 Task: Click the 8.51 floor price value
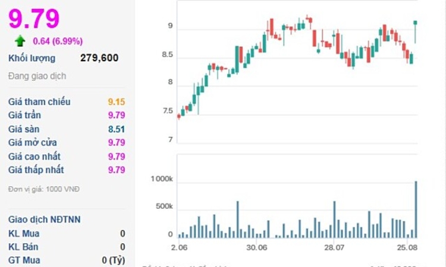coord(117,129)
